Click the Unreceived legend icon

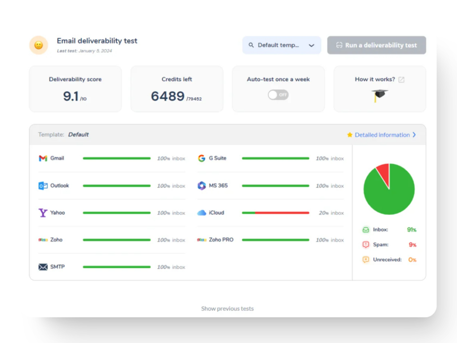(x=366, y=259)
